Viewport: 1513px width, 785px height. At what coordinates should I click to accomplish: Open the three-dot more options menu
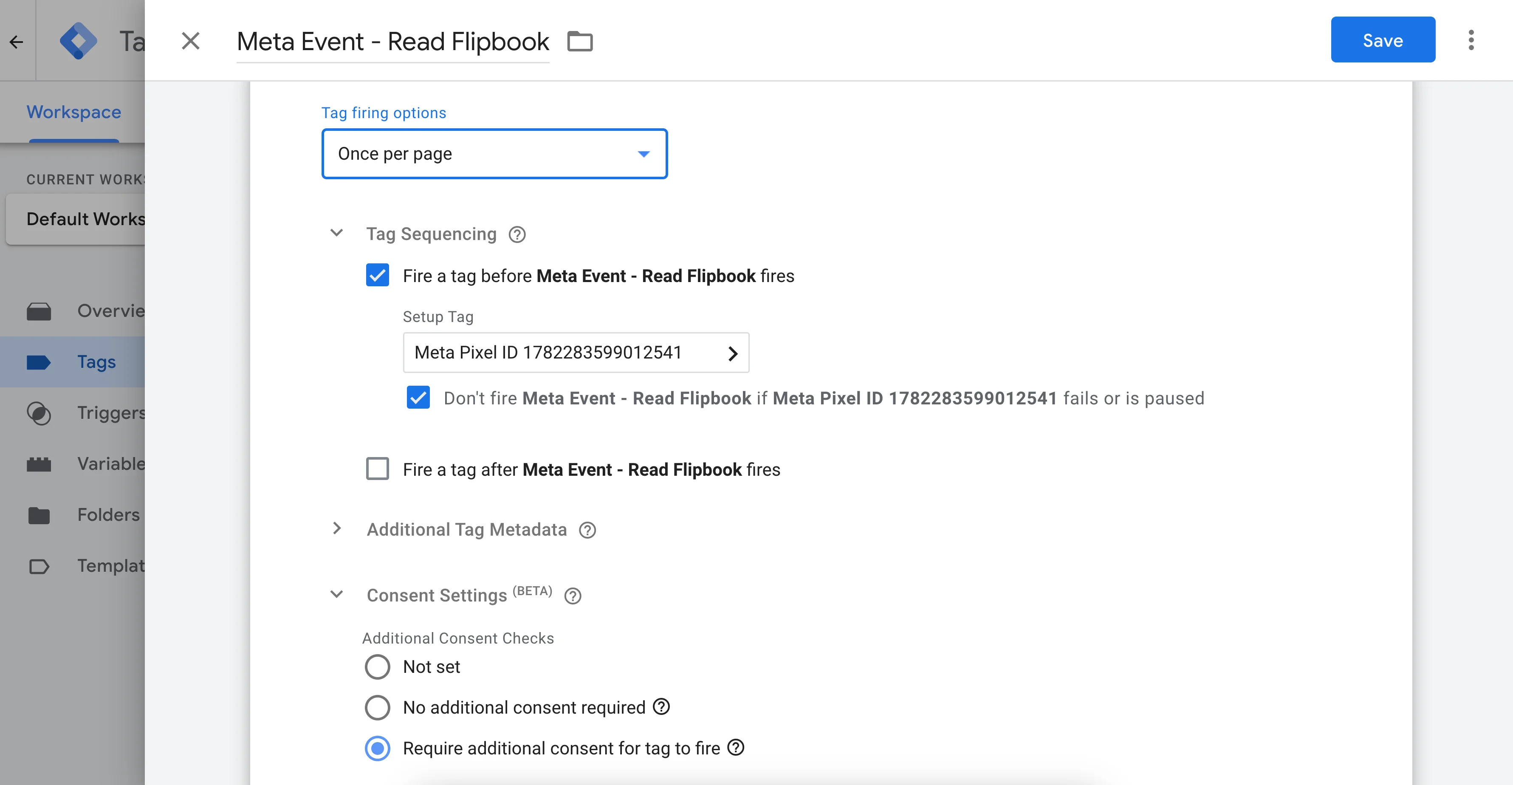point(1471,40)
